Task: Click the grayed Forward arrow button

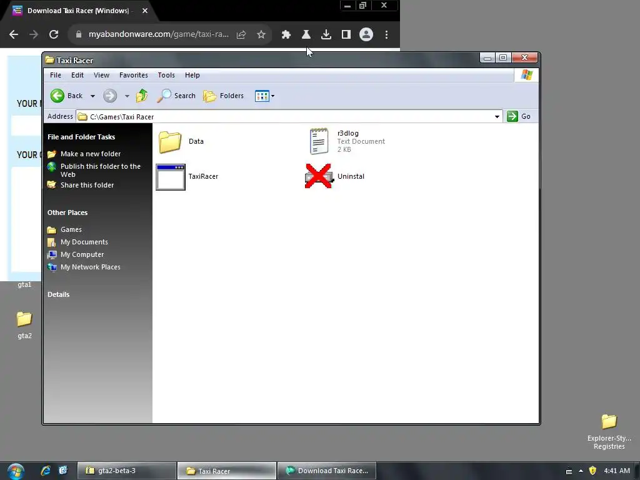Action: point(110,96)
